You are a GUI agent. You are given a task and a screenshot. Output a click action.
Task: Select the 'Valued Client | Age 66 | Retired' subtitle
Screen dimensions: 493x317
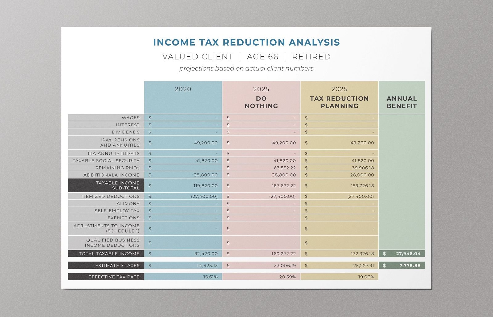pyautogui.click(x=246, y=57)
